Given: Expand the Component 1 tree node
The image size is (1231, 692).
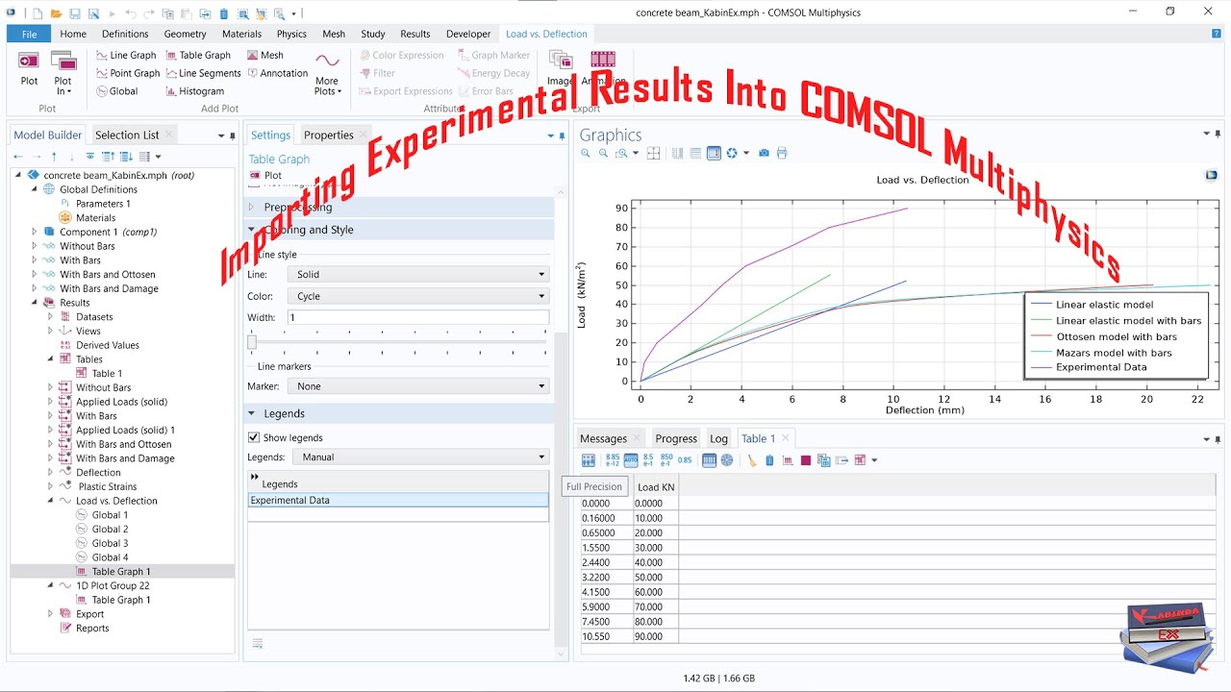Looking at the screenshot, I should point(35,232).
